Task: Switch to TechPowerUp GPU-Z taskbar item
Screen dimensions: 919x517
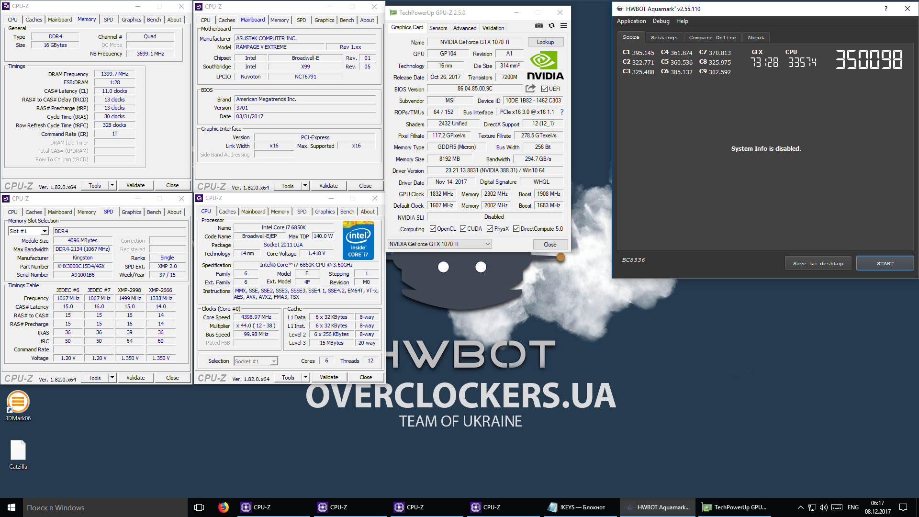Action: [735, 507]
